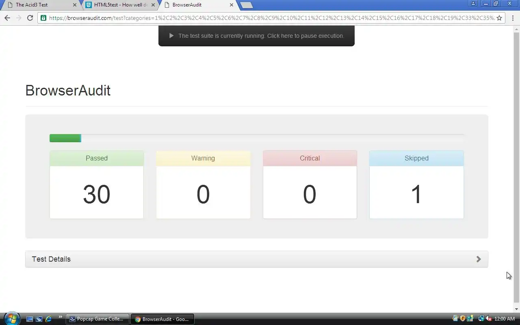
Task: Click the Skipped header
Action: [416, 158]
